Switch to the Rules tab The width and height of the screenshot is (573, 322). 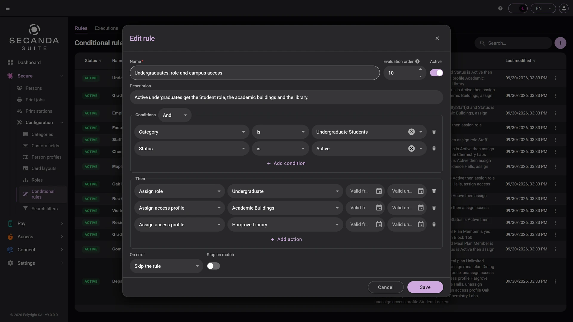[x=81, y=28]
